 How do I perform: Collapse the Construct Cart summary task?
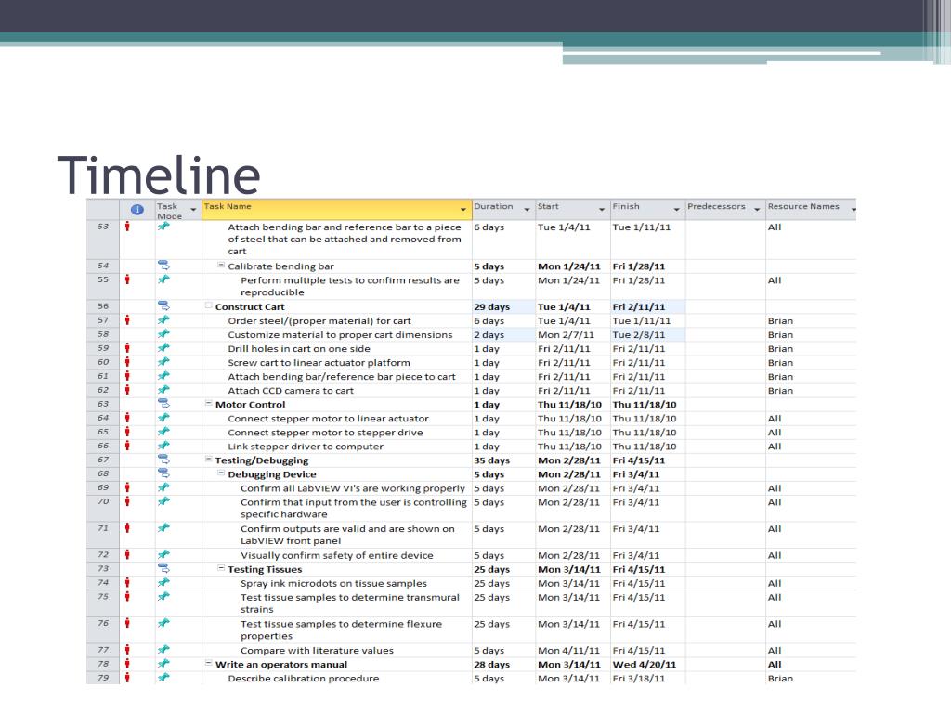click(208, 305)
